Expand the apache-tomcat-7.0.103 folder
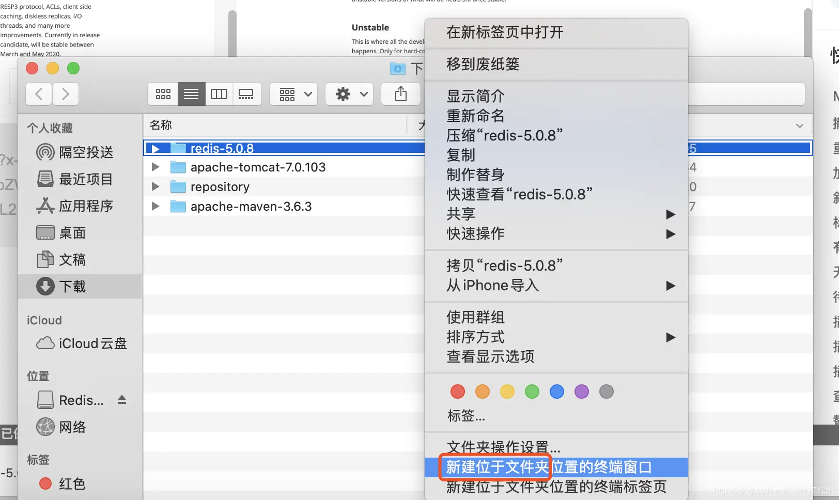839x500 pixels. 156,167
